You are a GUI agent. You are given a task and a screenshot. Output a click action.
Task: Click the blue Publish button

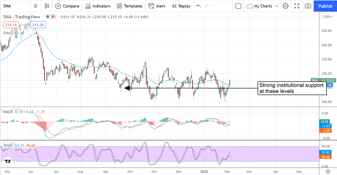click(325, 6)
